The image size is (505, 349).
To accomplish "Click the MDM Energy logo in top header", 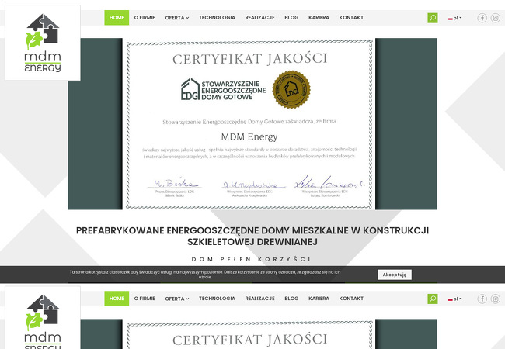I will pos(43,43).
